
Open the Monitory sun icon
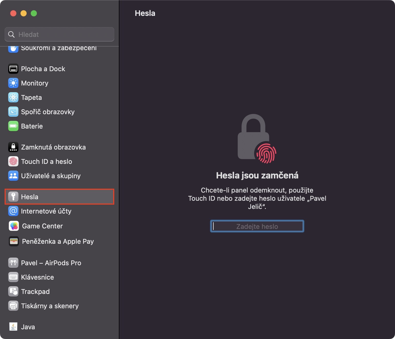coord(13,83)
